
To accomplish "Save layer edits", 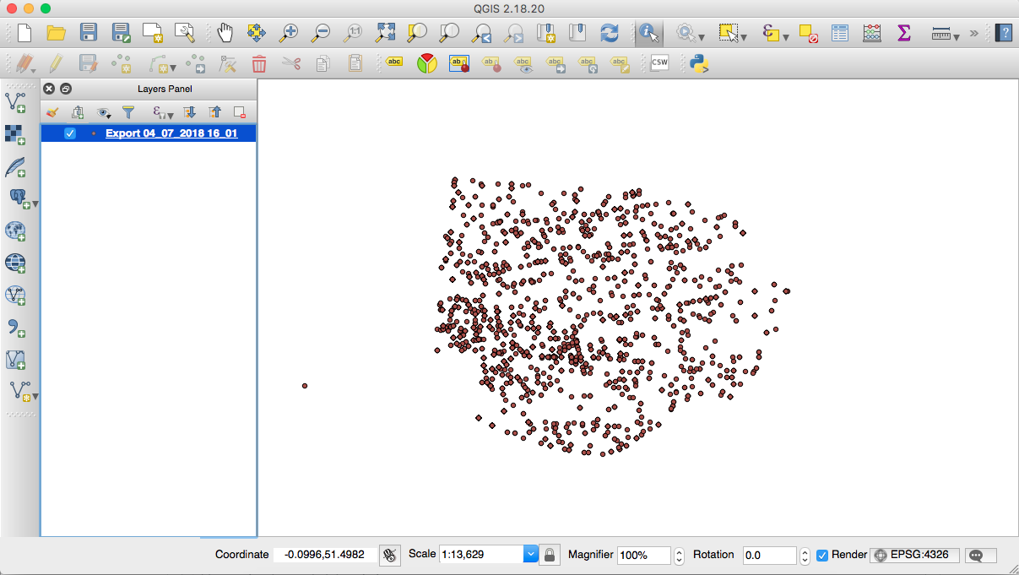I will (x=88, y=63).
